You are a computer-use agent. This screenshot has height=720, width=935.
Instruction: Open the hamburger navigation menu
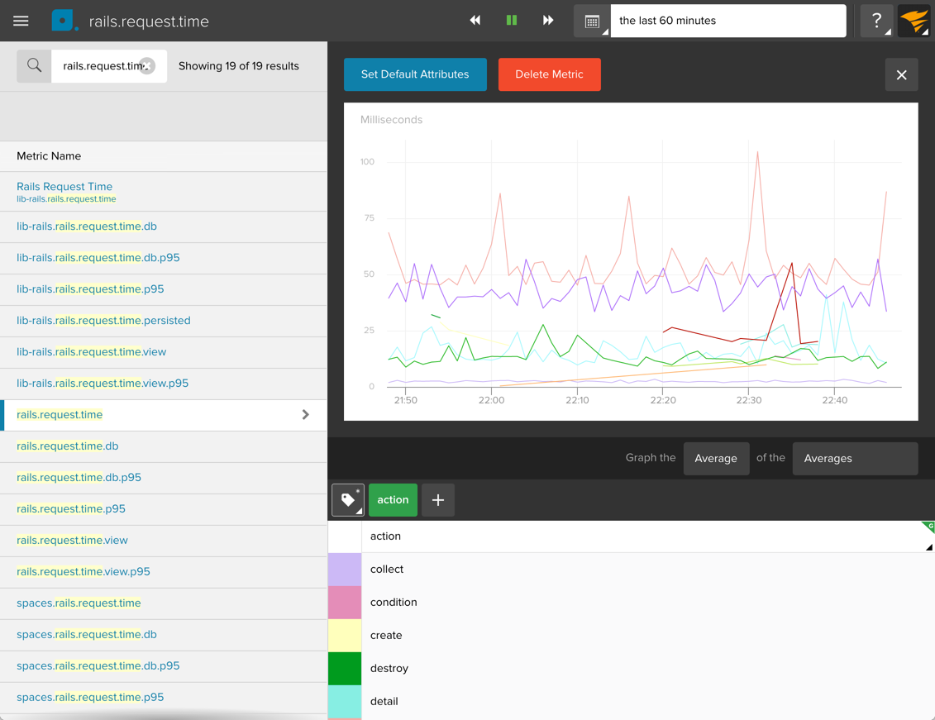click(21, 21)
